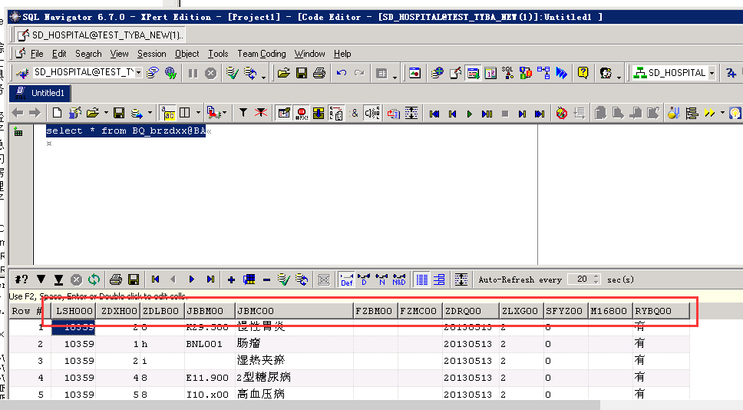Go to last record in results grid

(x=210, y=279)
